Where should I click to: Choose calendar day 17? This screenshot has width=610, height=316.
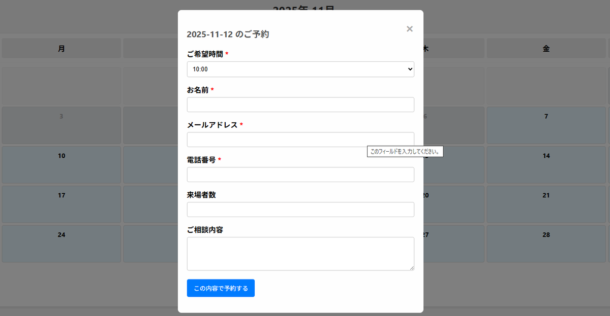(62, 204)
